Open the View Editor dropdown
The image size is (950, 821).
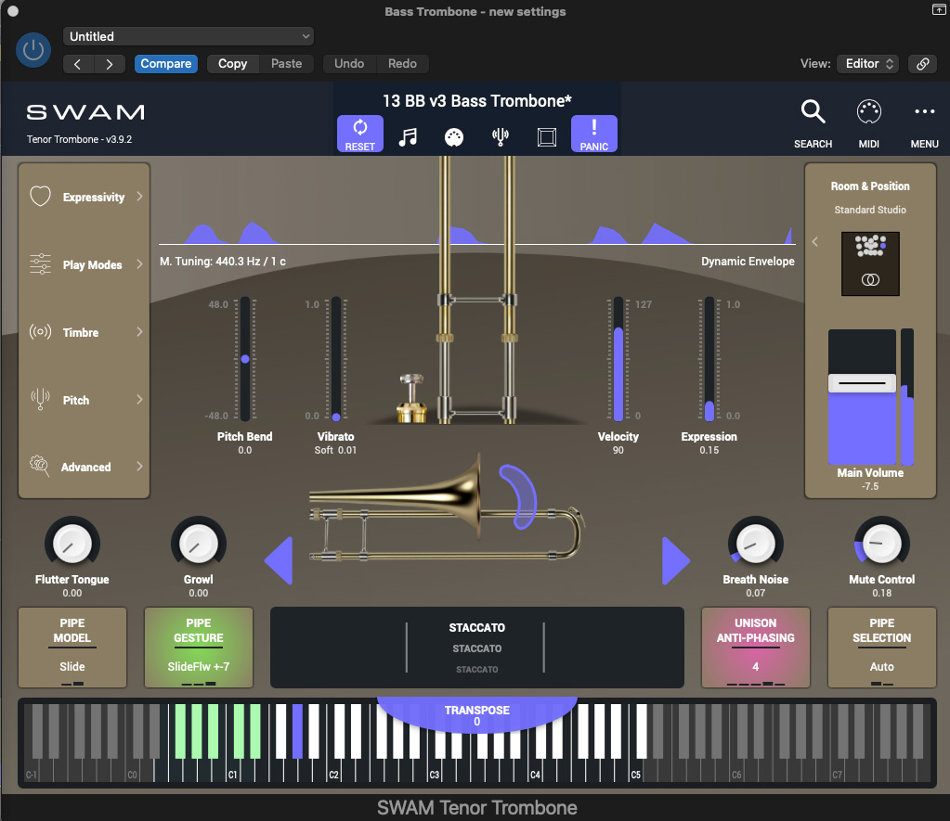(x=867, y=64)
